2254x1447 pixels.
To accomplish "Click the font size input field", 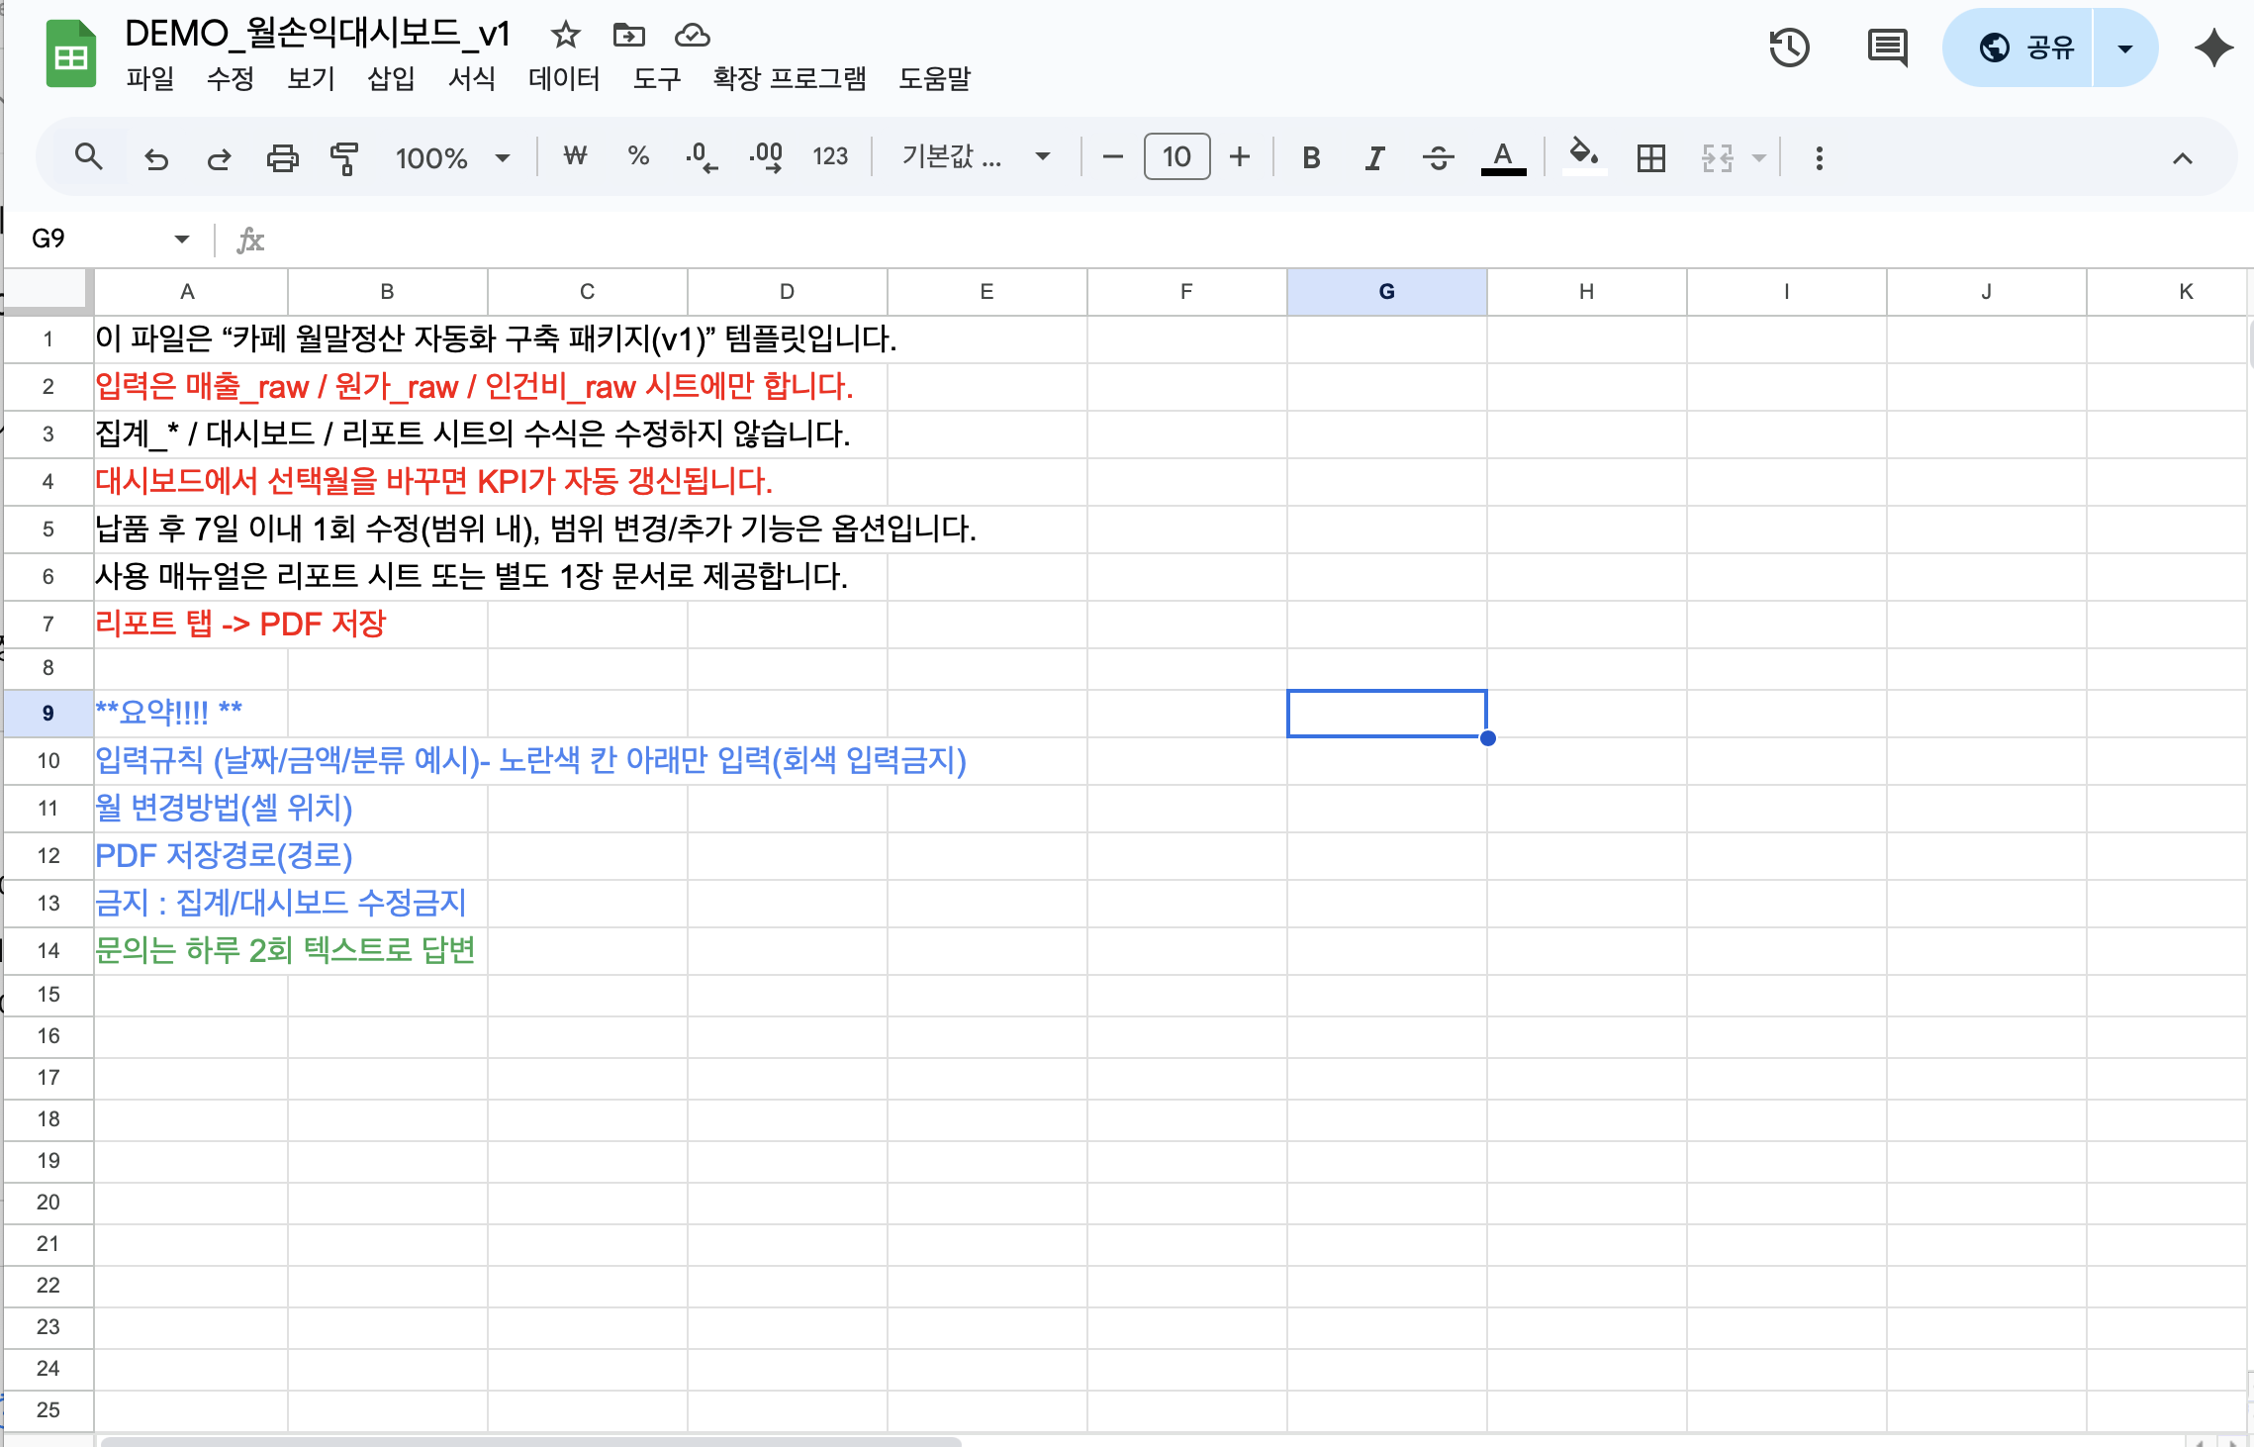I will click(x=1175, y=157).
